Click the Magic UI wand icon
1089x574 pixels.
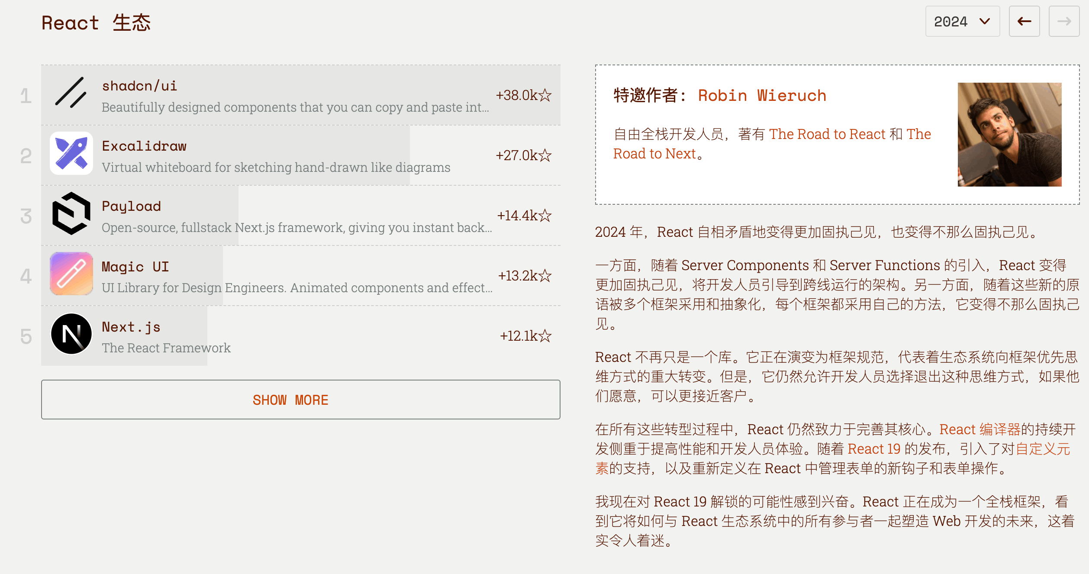pyautogui.click(x=71, y=274)
